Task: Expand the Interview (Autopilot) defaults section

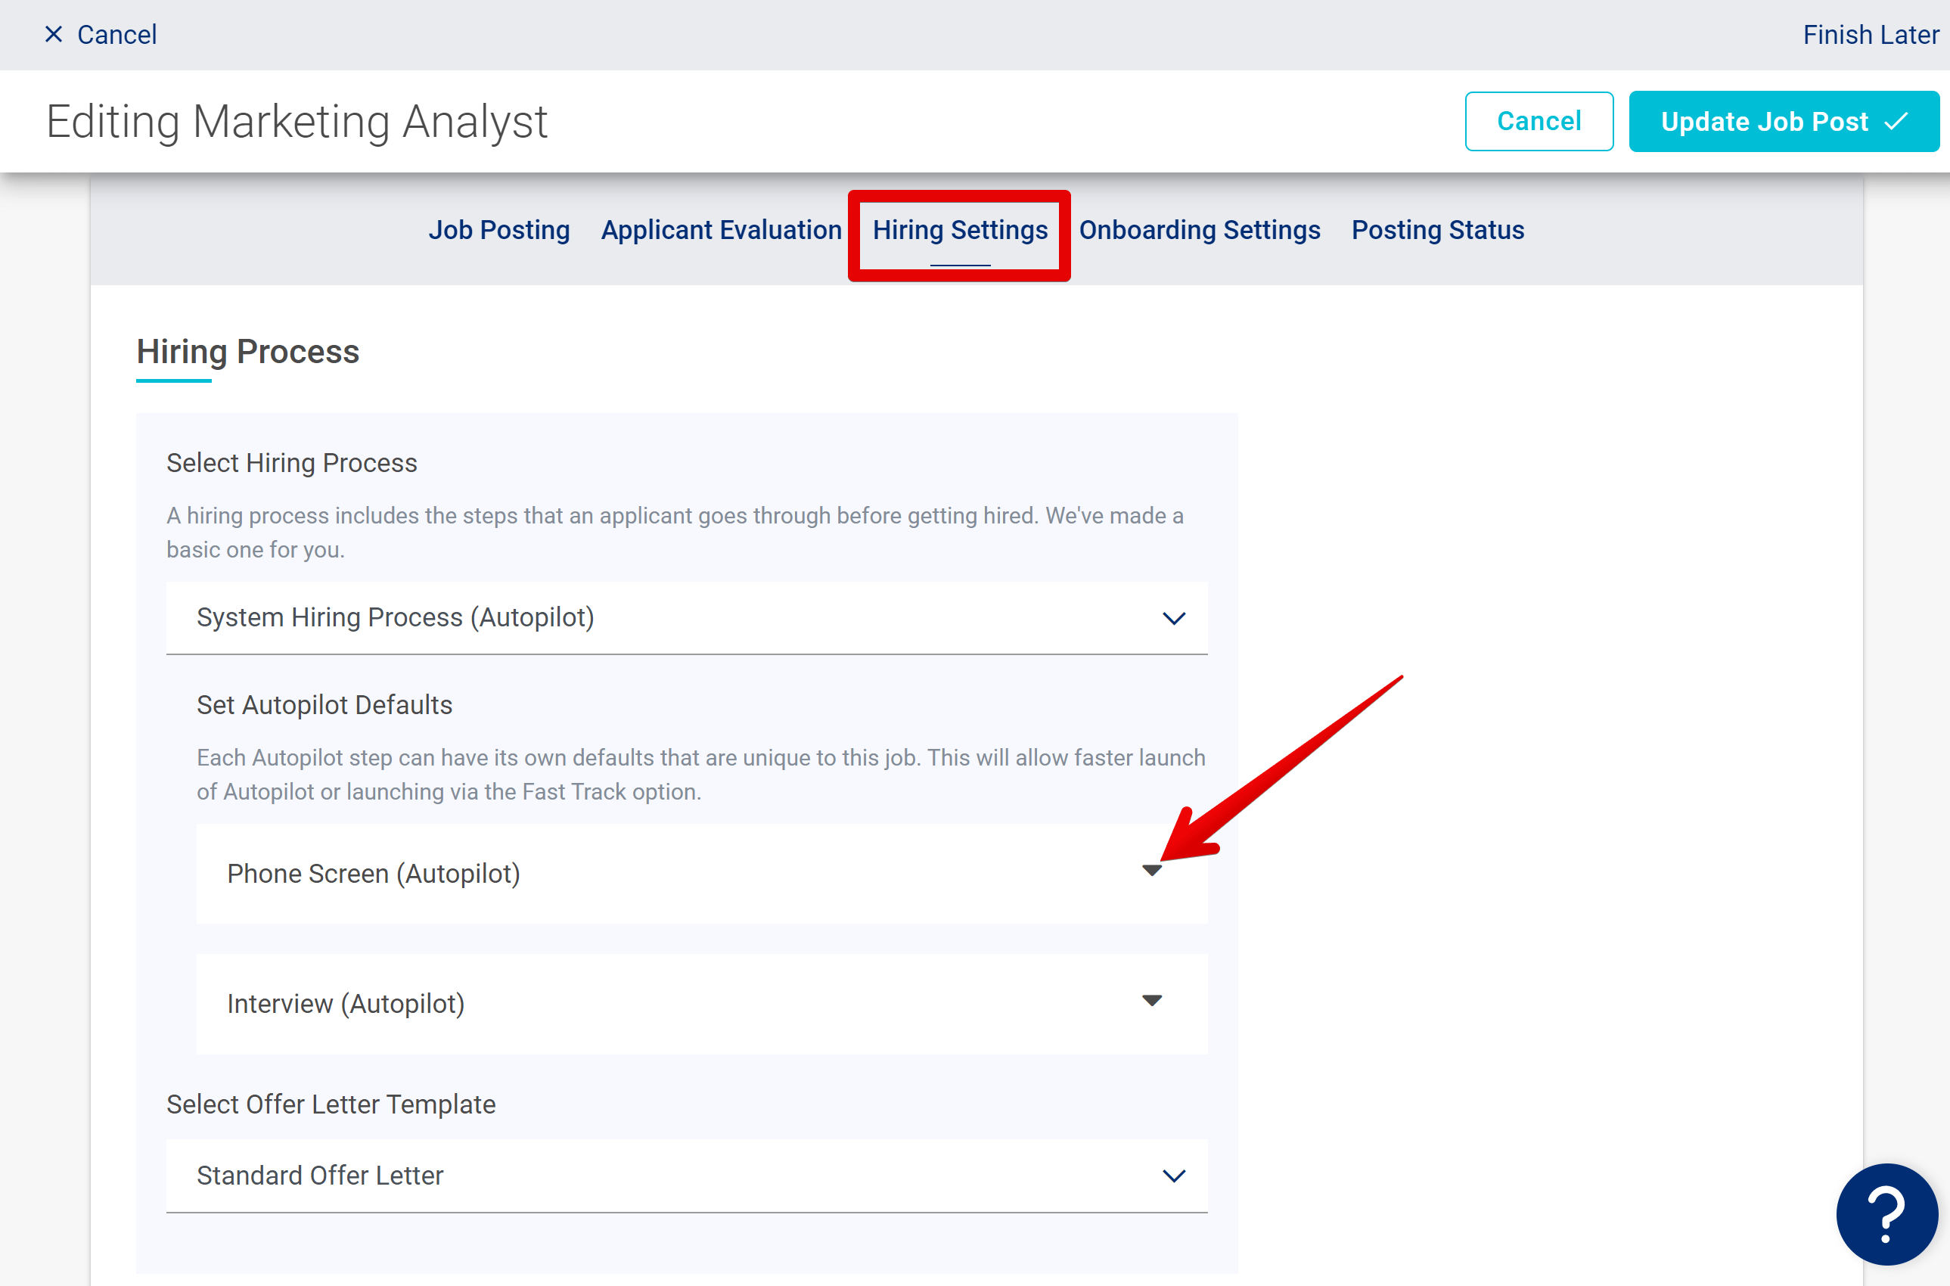Action: pyautogui.click(x=701, y=1003)
